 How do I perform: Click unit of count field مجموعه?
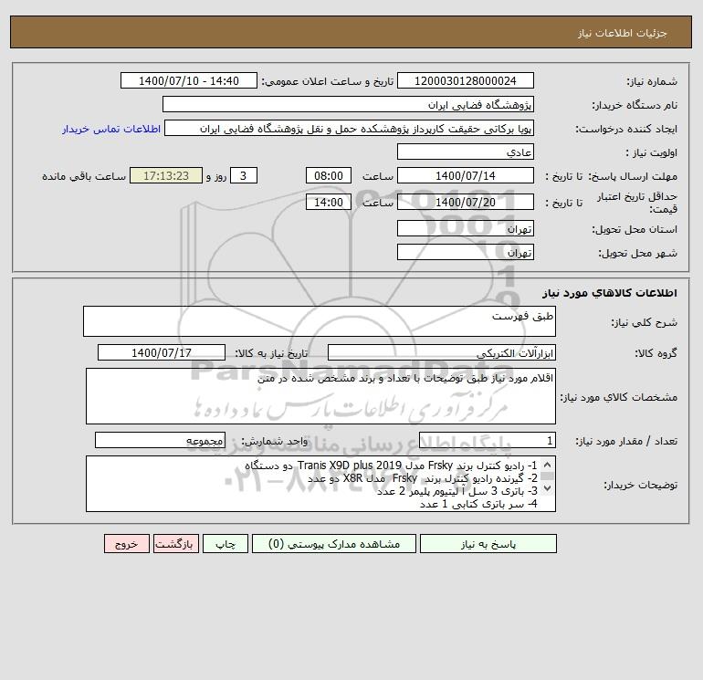pos(160,440)
